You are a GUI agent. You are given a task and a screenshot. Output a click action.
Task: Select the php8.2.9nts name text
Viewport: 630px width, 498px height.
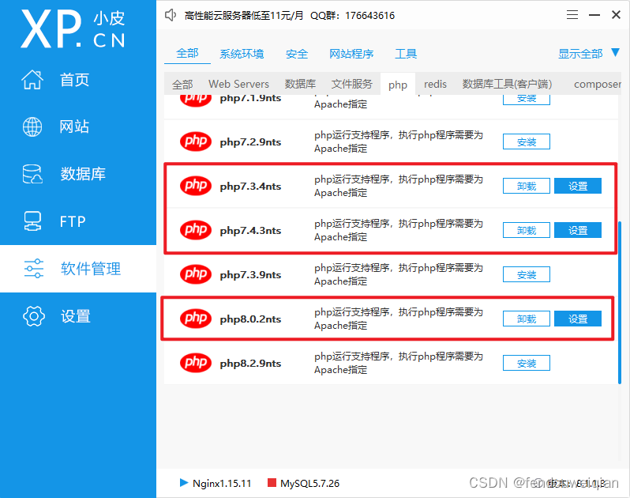point(250,364)
